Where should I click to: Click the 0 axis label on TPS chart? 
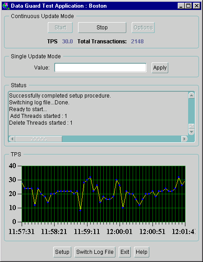(14, 222)
